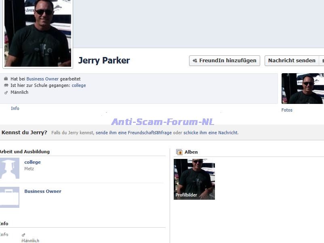Click the graduation cap placeholder icon for college
This screenshot has width=324, height=243.
pos(9,168)
